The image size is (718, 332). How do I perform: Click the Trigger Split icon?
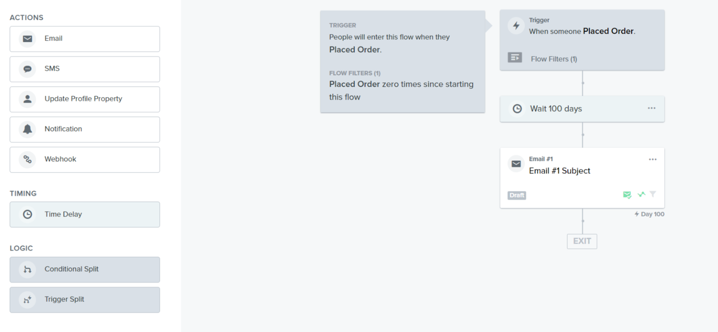pyautogui.click(x=27, y=299)
